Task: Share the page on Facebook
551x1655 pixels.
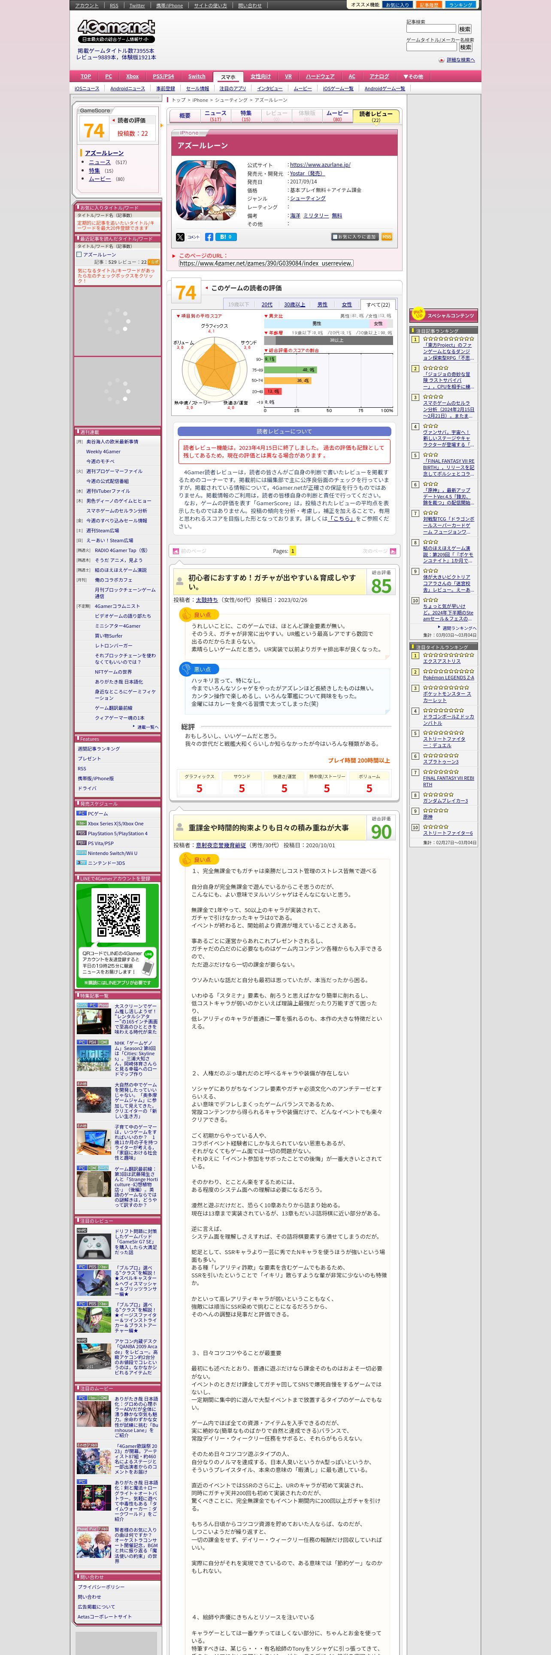Action: 209,237
